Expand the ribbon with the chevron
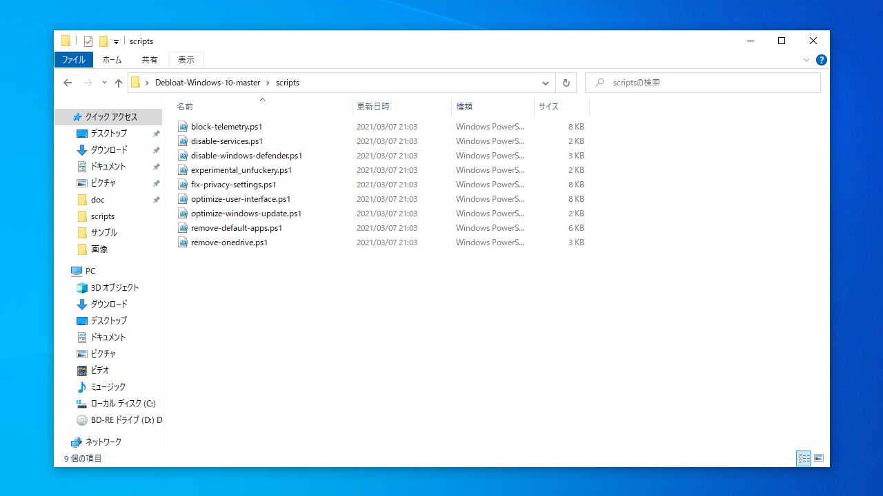The width and height of the screenshot is (883, 496). [806, 60]
